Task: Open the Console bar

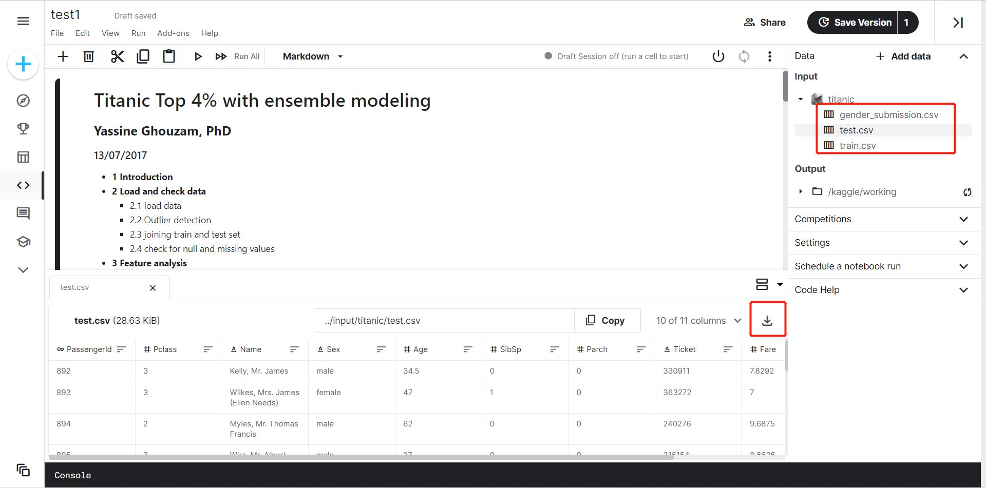Action: click(513, 475)
